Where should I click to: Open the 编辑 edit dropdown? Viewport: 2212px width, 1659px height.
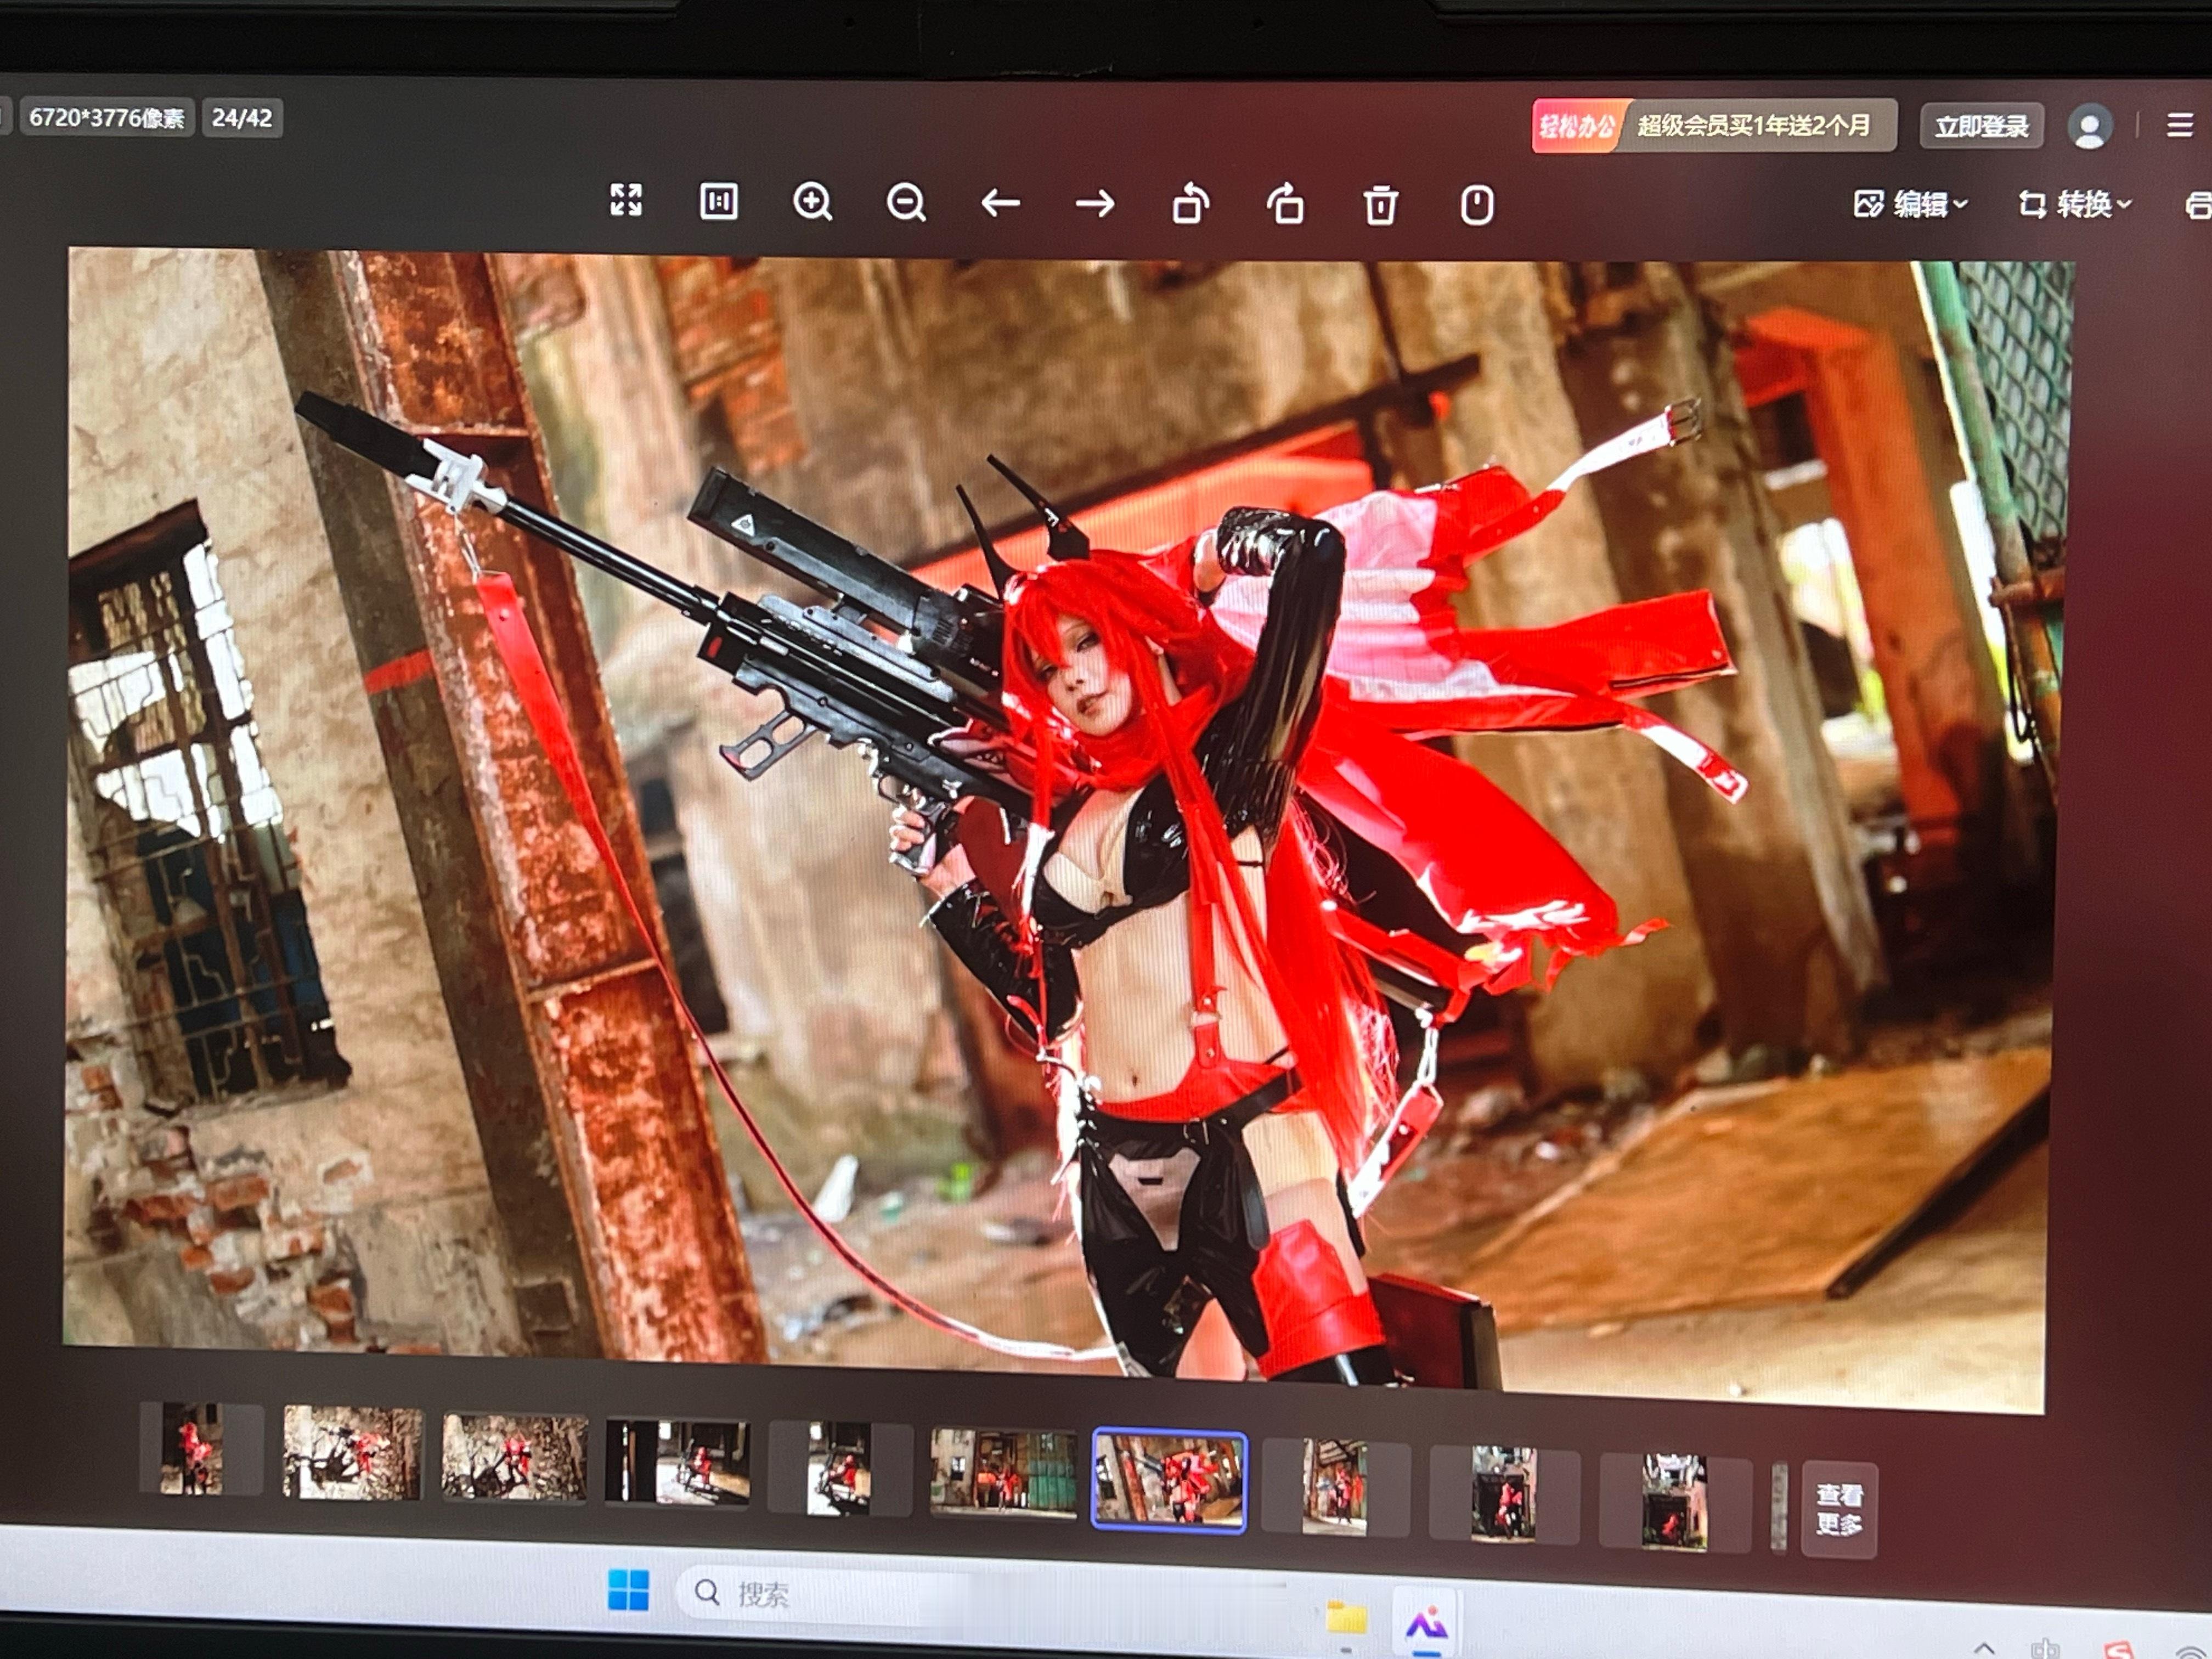coord(1910,204)
